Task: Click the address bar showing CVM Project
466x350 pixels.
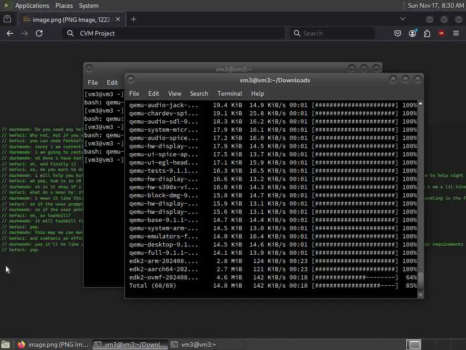Action: (173, 33)
